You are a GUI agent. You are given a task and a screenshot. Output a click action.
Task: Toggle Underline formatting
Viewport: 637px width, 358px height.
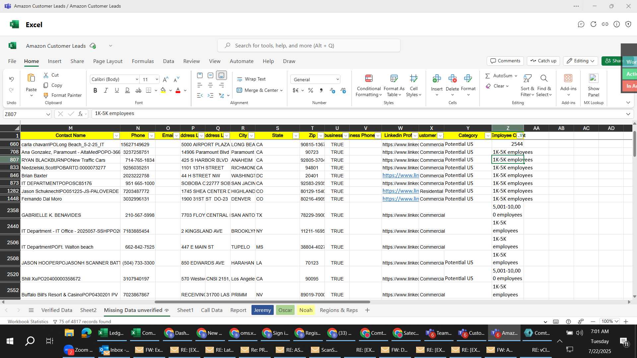117,90
